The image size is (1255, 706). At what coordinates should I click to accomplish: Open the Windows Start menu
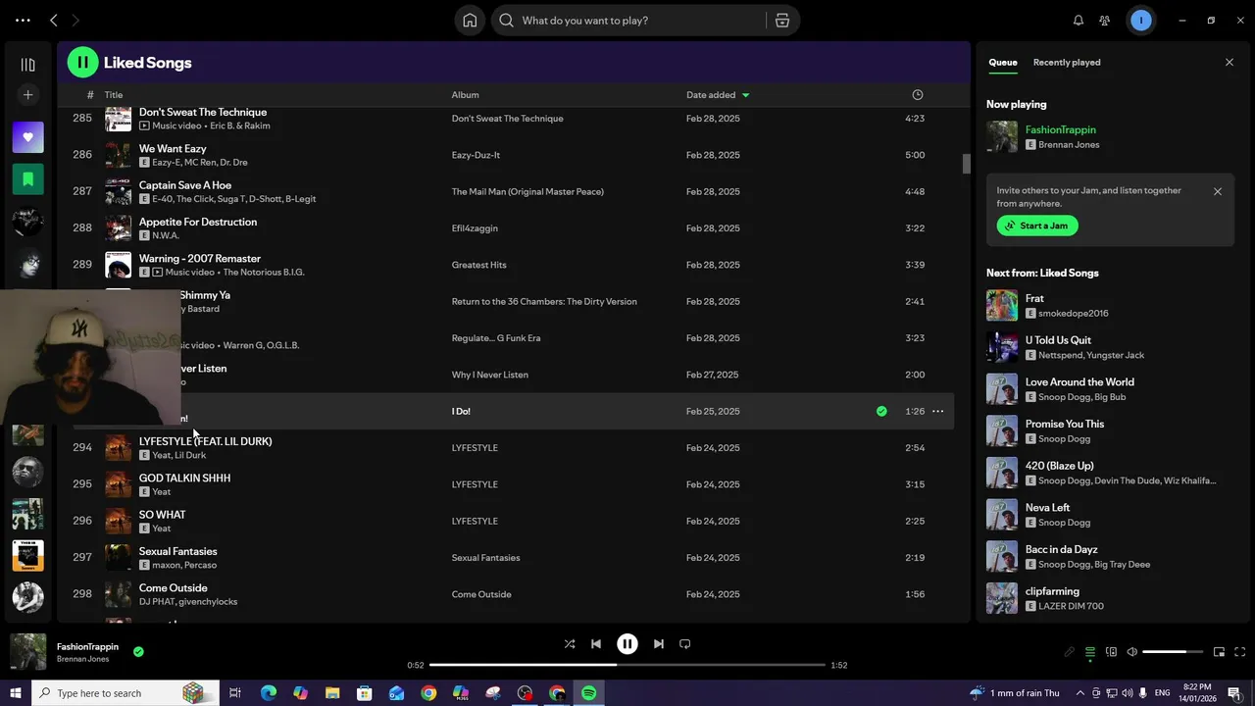coord(15,693)
